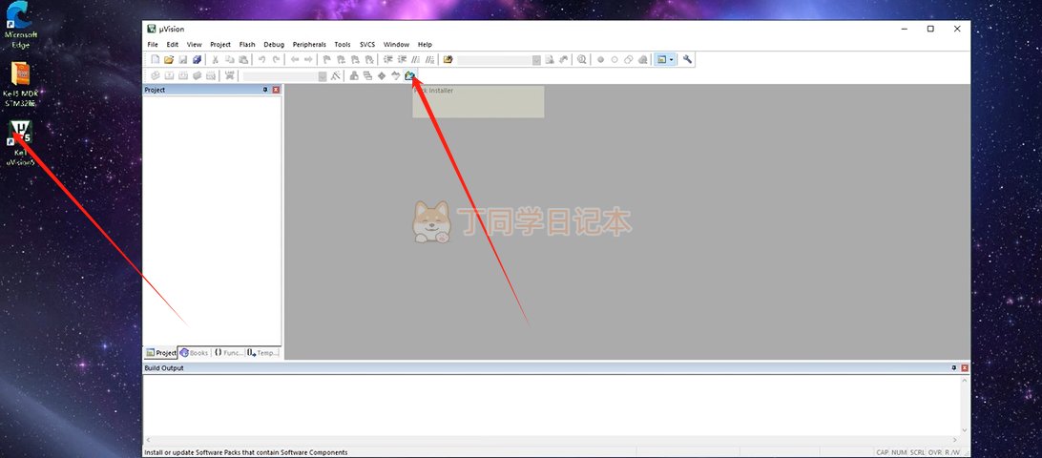Click Build Output horizontal scroll left arrow

click(x=148, y=440)
